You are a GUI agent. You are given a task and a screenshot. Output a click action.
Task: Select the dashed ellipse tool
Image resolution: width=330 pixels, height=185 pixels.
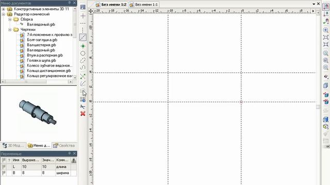click(83, 61)
